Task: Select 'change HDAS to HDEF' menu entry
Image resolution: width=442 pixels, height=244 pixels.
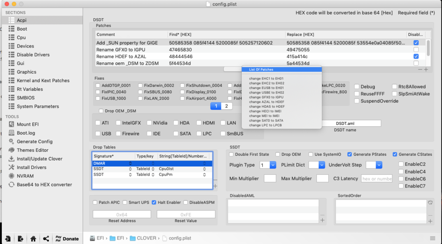Action: pos(267,106)
